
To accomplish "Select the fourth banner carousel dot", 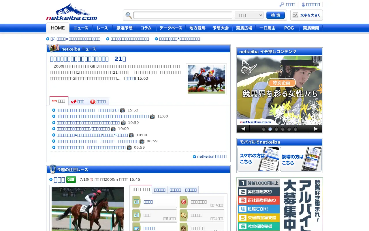I will point(283,129).
